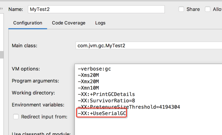This screenshot has width=222, height=135.
Task: Click the -Xms20M line in VM options
Action: coord(88,75)
